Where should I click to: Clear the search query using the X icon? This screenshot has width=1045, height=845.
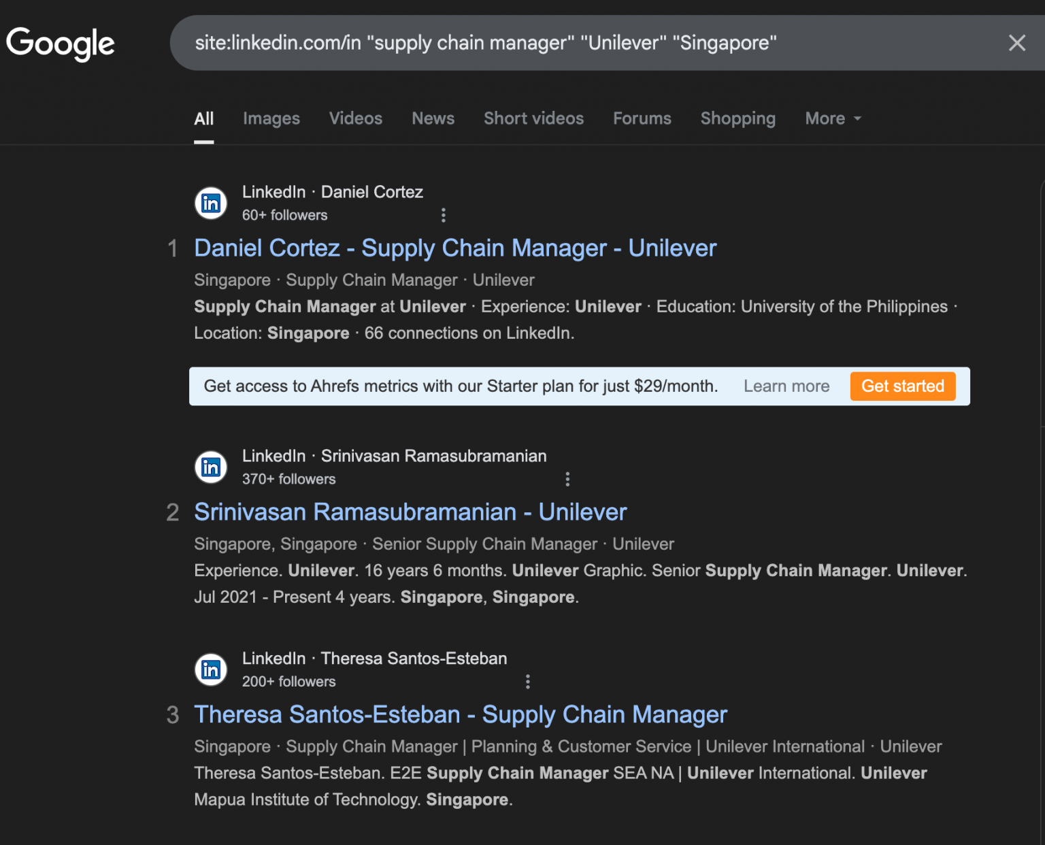(1016, 43)
